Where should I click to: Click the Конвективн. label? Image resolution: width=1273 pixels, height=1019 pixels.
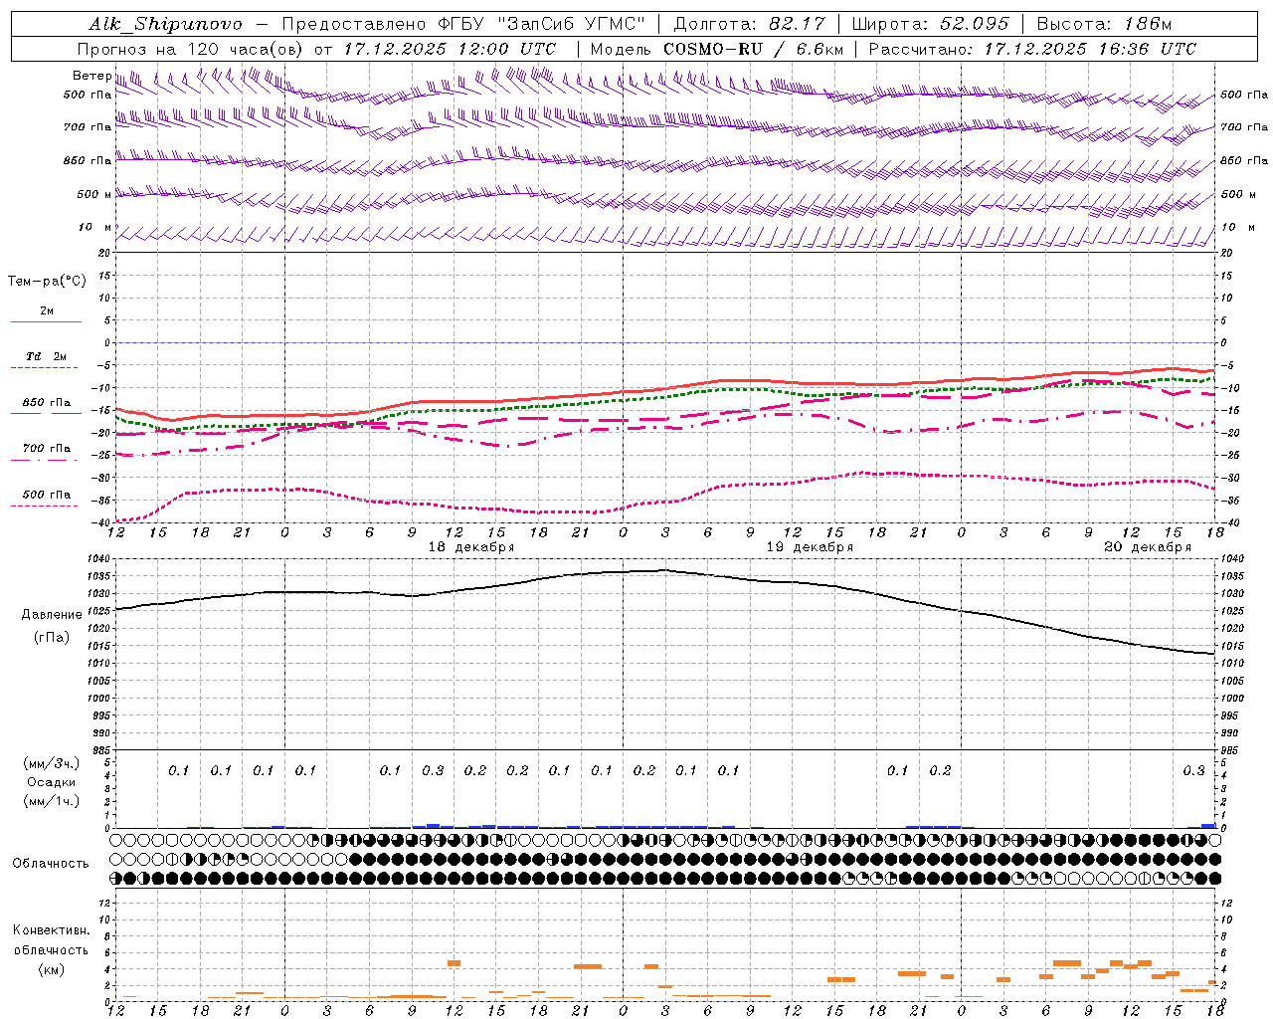(51, 929)
